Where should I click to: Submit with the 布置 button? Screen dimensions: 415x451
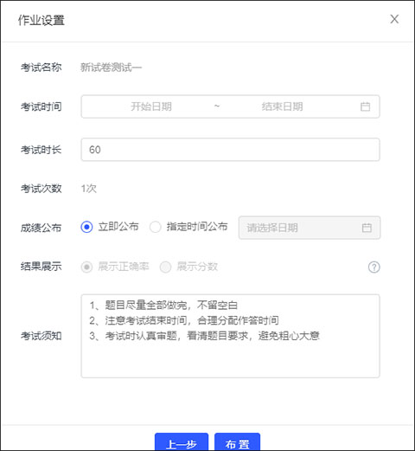point(237,442)
